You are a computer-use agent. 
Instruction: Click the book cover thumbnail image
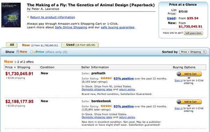(11, 15)
